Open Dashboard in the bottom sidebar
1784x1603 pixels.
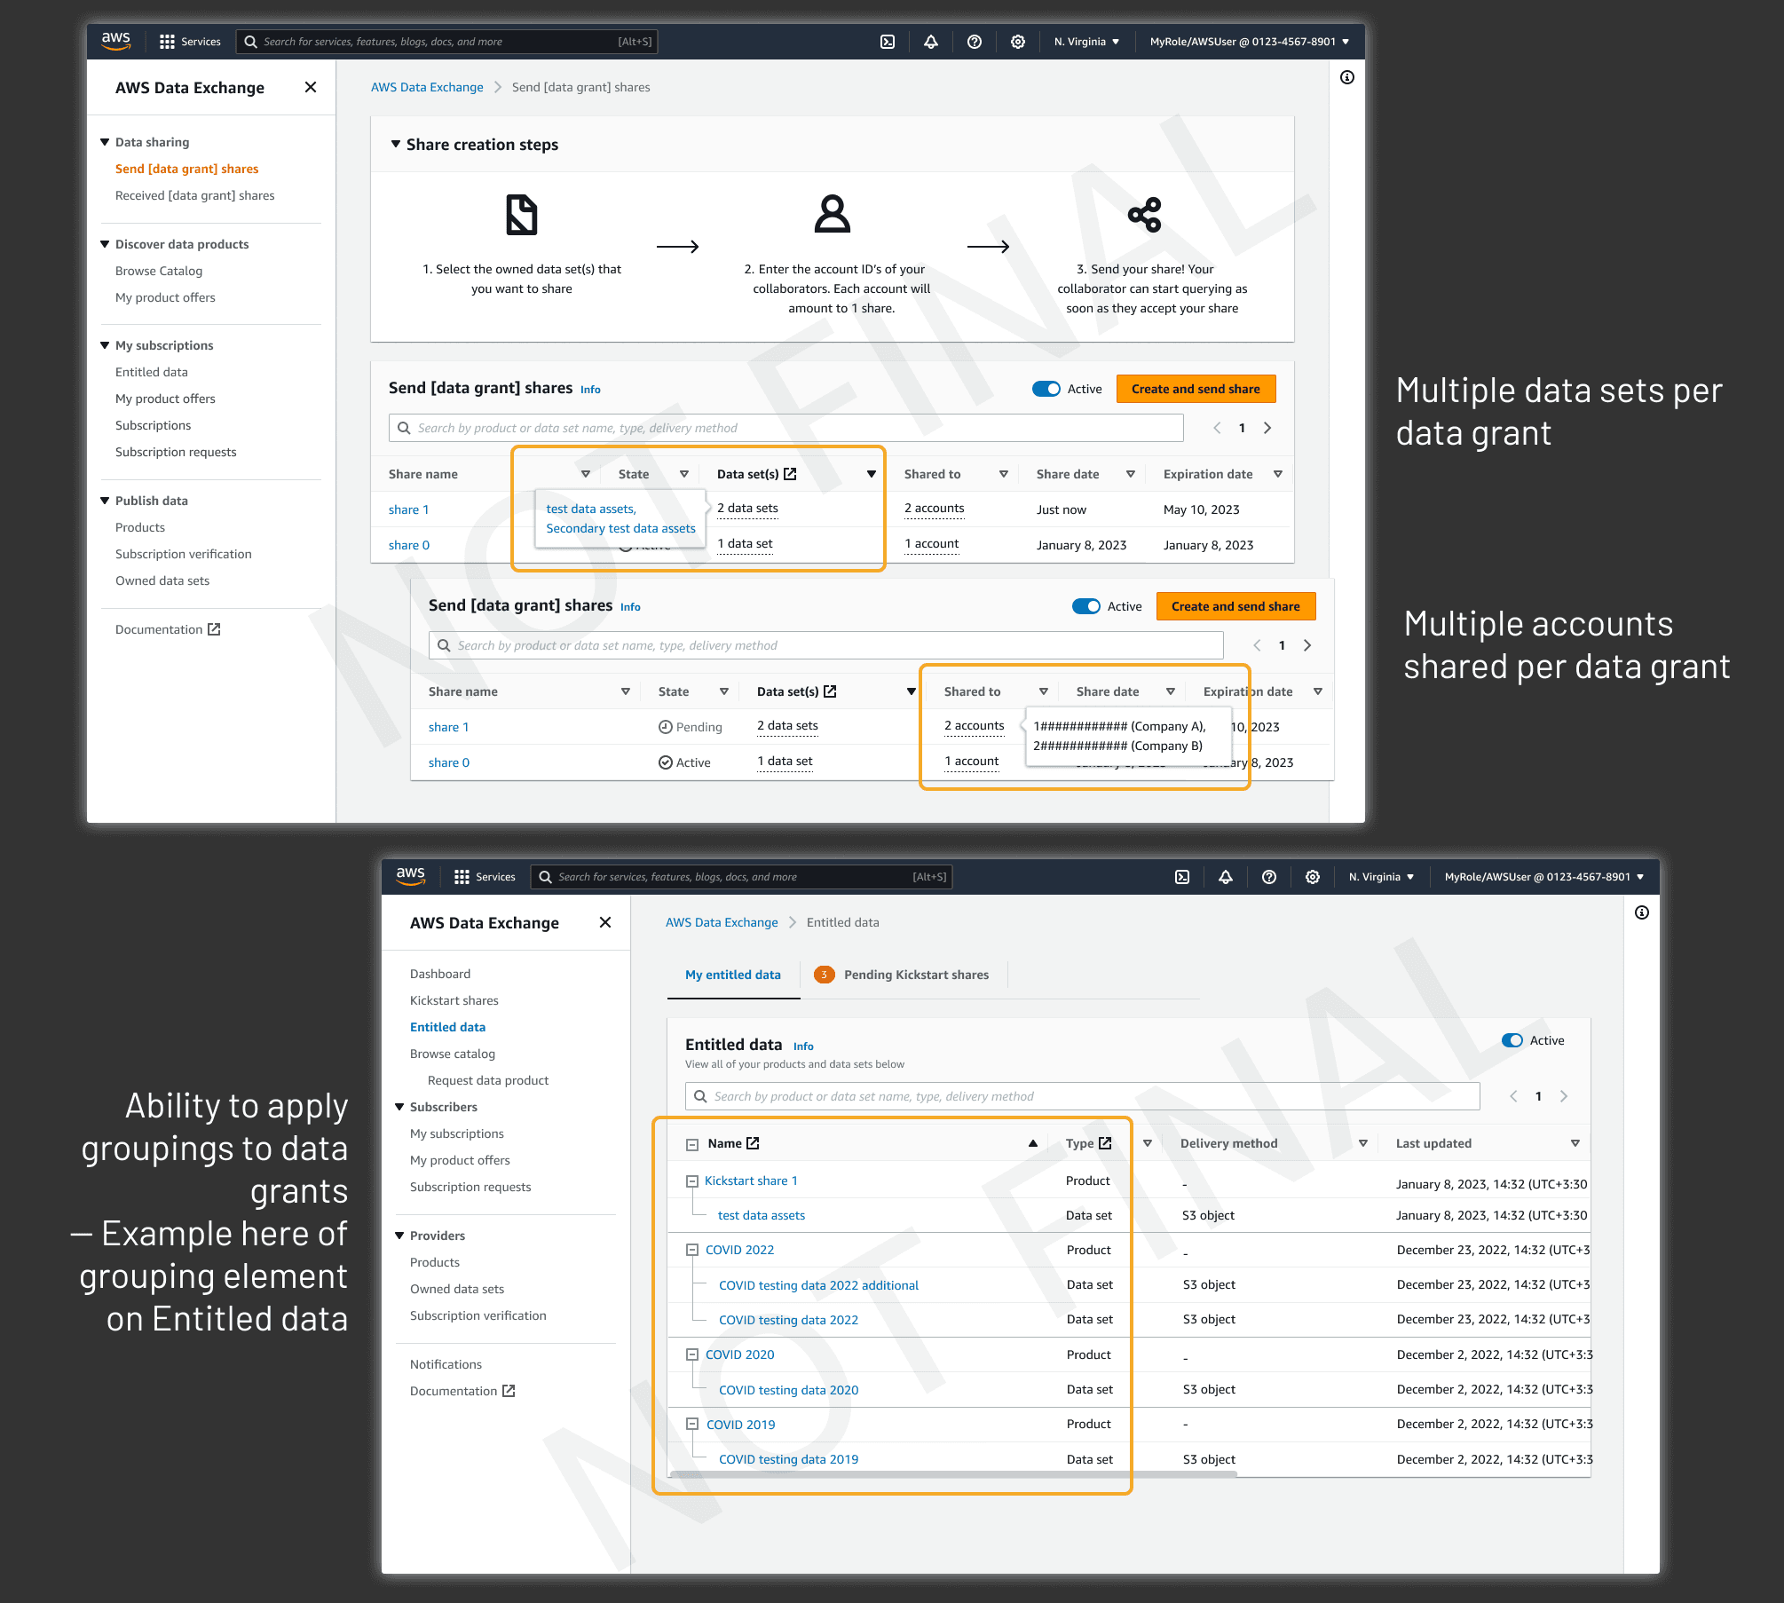click(440, 974)
